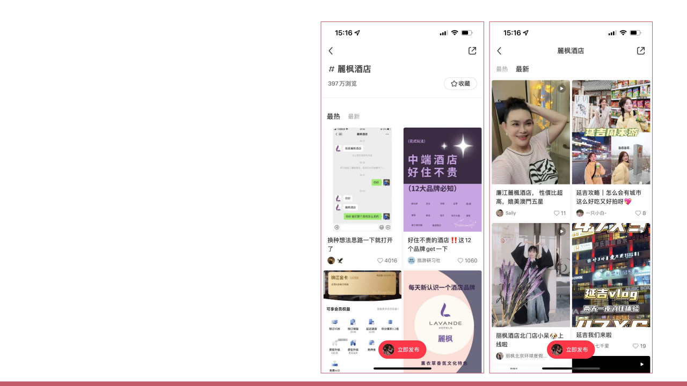Open the 旅游研习社 author profile
The height and width of the screenshot is (386, 687).
424,261
